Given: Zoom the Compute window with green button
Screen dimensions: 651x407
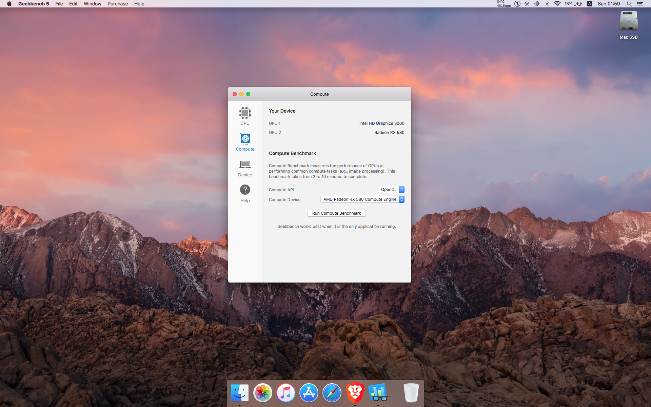Looking at the screenshot, I should [248, 94].
